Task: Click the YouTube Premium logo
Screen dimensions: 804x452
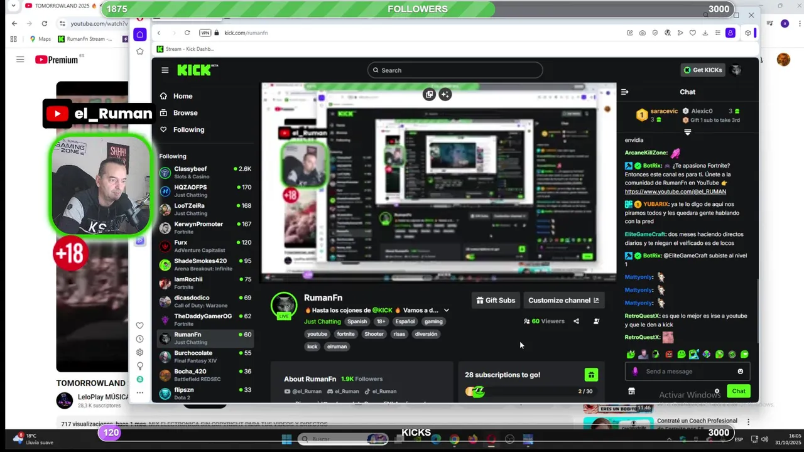Action: tap(57, 60)
